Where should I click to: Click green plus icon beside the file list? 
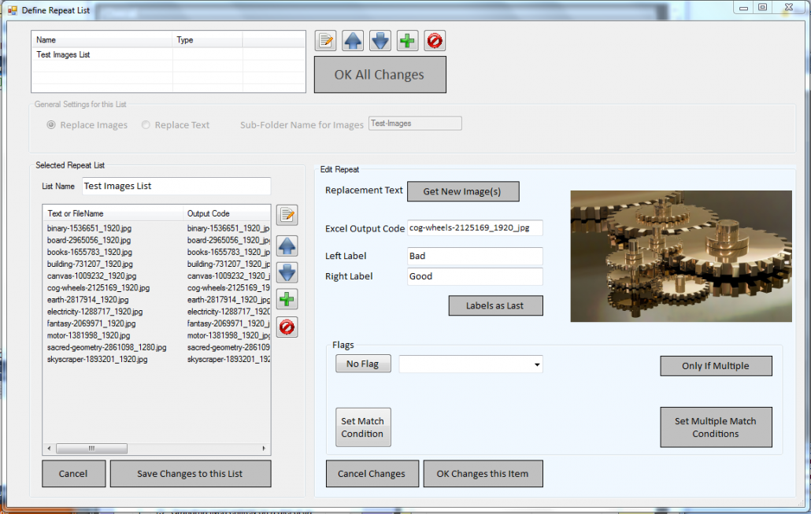pyautogui.click(x=287, y=299)
